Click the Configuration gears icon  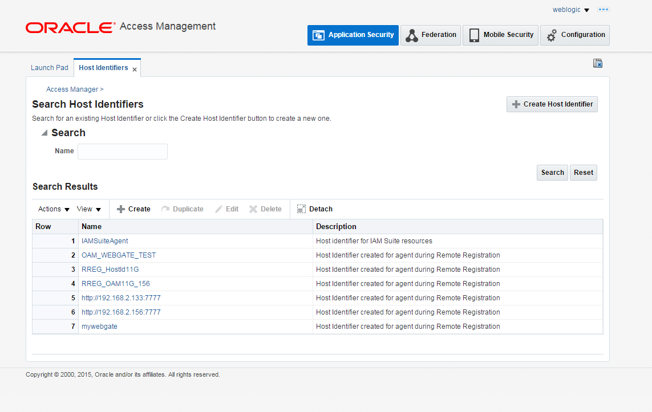tap(551, 35)
